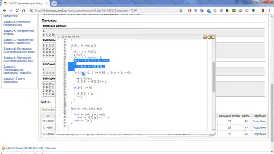
Task: Click the 49 points cell for 131-3011
Action: (246, 127)
